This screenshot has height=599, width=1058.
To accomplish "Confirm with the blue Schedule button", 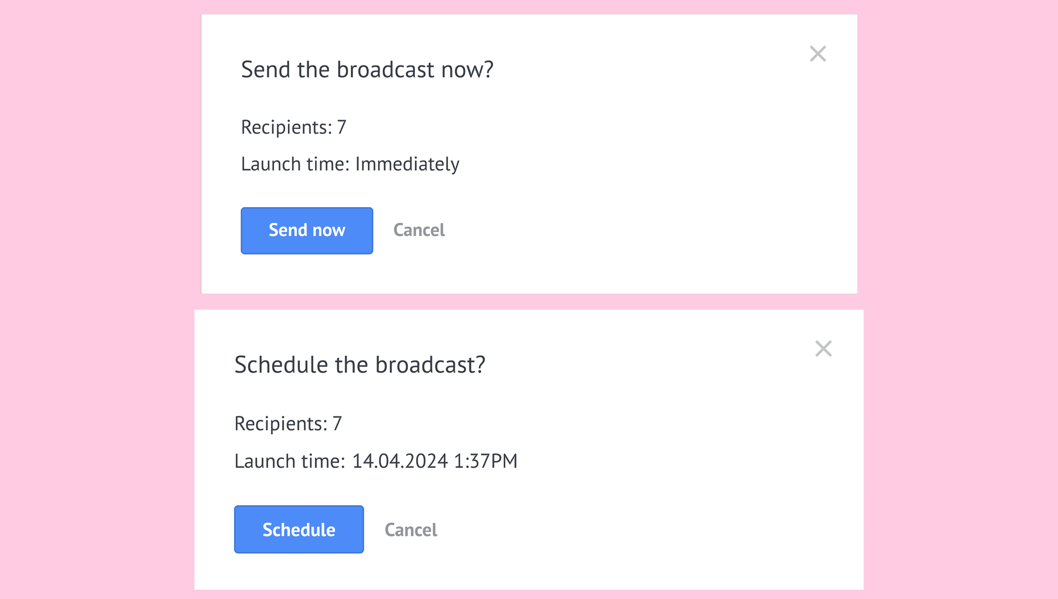I will pyautogui.click(x=299, y=529).
